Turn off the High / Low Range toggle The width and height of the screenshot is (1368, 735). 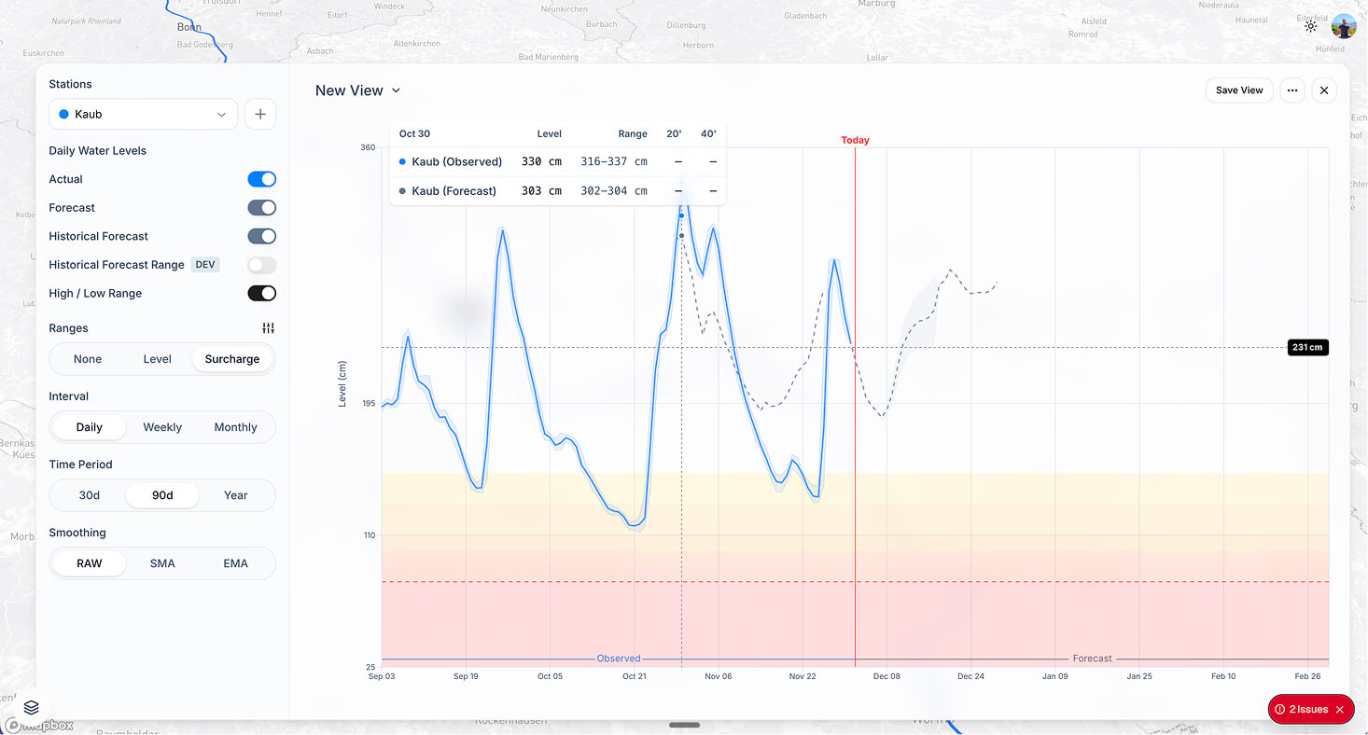point(261,293)
